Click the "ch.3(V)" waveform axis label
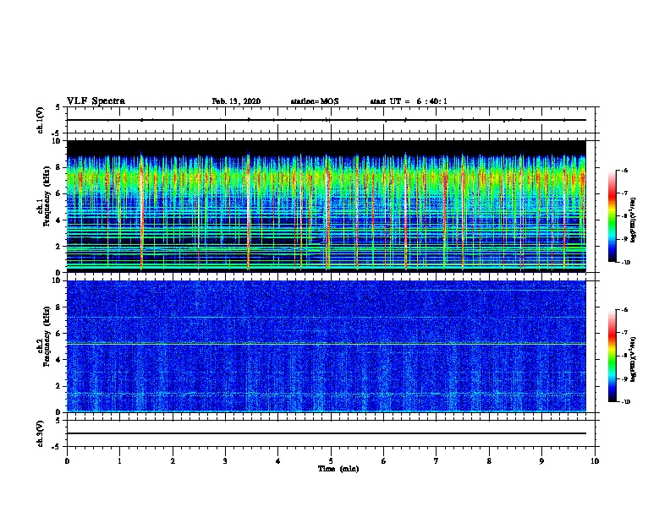Screen dimensions: 670x517 point(41,433)
